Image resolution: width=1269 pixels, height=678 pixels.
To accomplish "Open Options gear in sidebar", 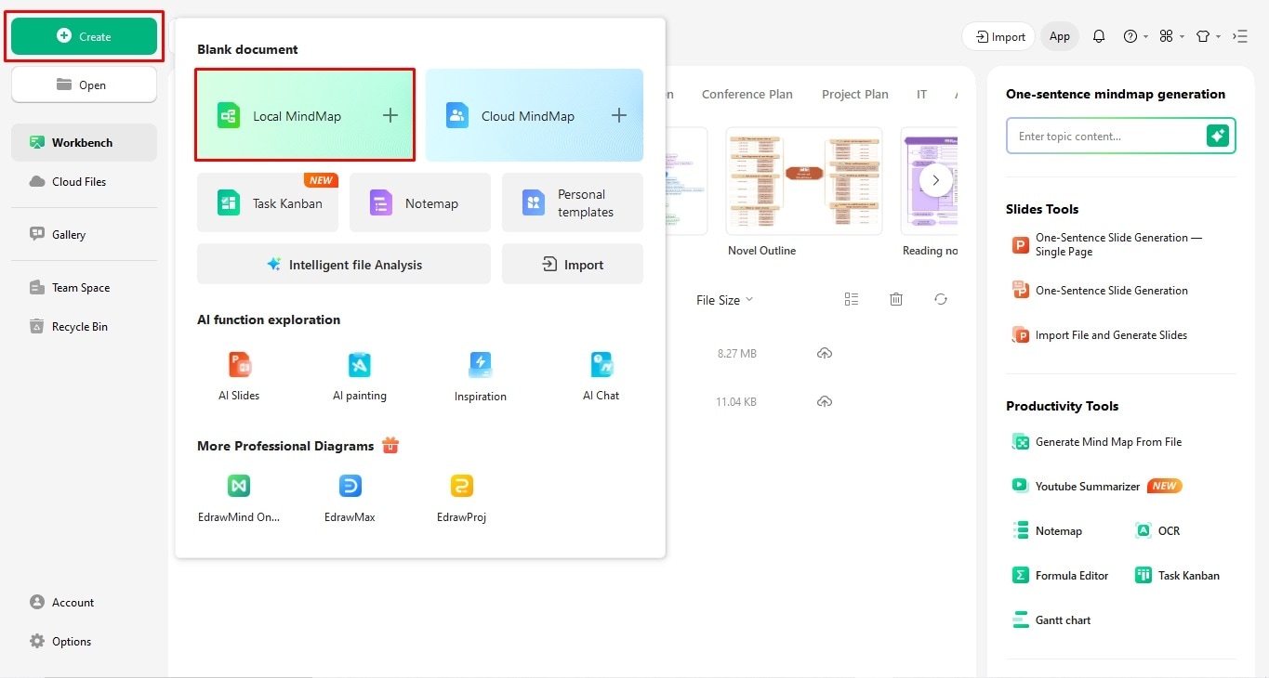I will pos(60,641).
